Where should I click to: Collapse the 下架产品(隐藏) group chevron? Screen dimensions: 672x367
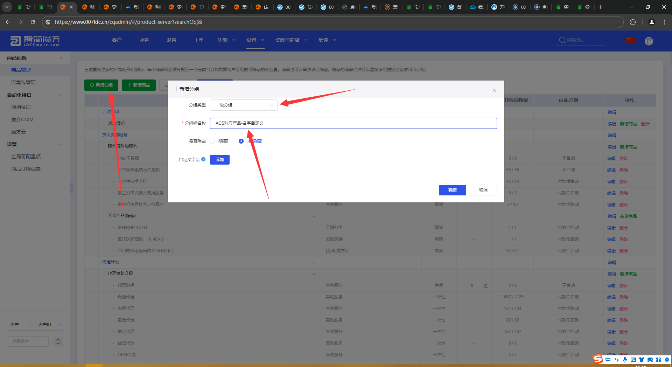click(314, 216)
